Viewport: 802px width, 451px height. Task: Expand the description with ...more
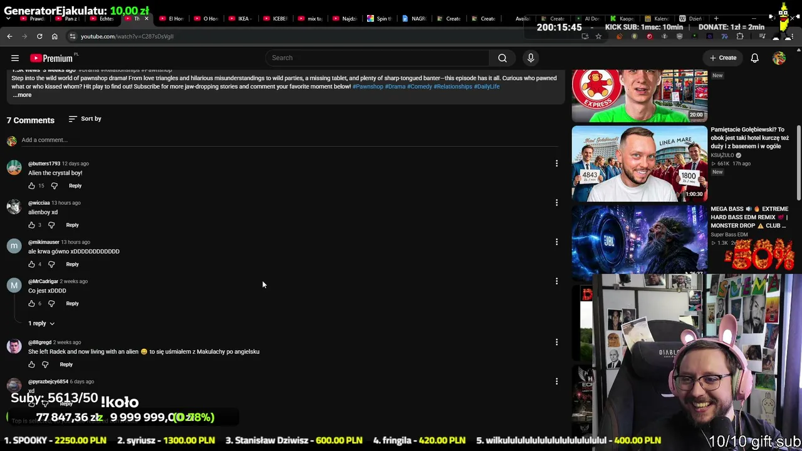(x=21, y=95)
